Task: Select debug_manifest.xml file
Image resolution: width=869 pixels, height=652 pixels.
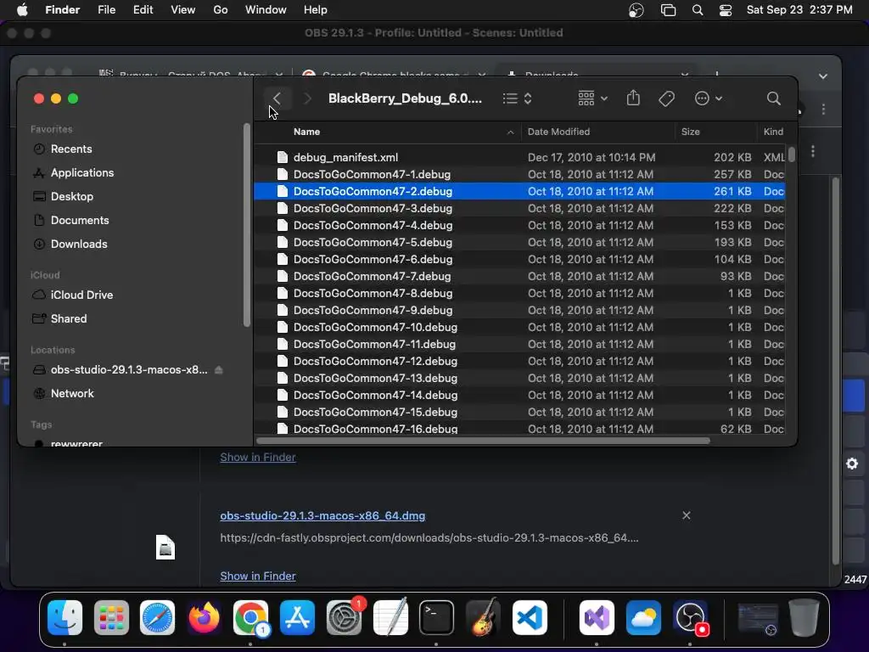Action: pos(519,157)
